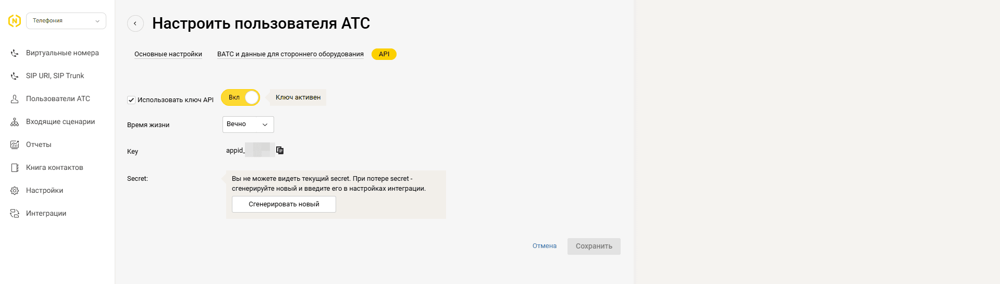Viewport: 1000px width, 284px height.
Task: Select the API tab
Action: (384, 54)
